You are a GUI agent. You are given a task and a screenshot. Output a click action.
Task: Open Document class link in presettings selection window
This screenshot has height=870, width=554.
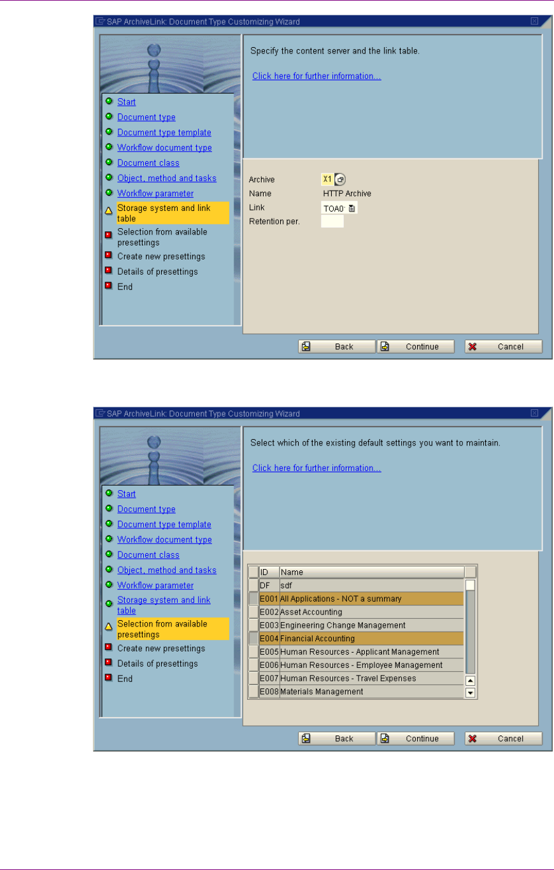148,555
